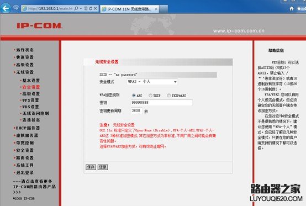Follow the IP-COM router products link

click(34, 187)
